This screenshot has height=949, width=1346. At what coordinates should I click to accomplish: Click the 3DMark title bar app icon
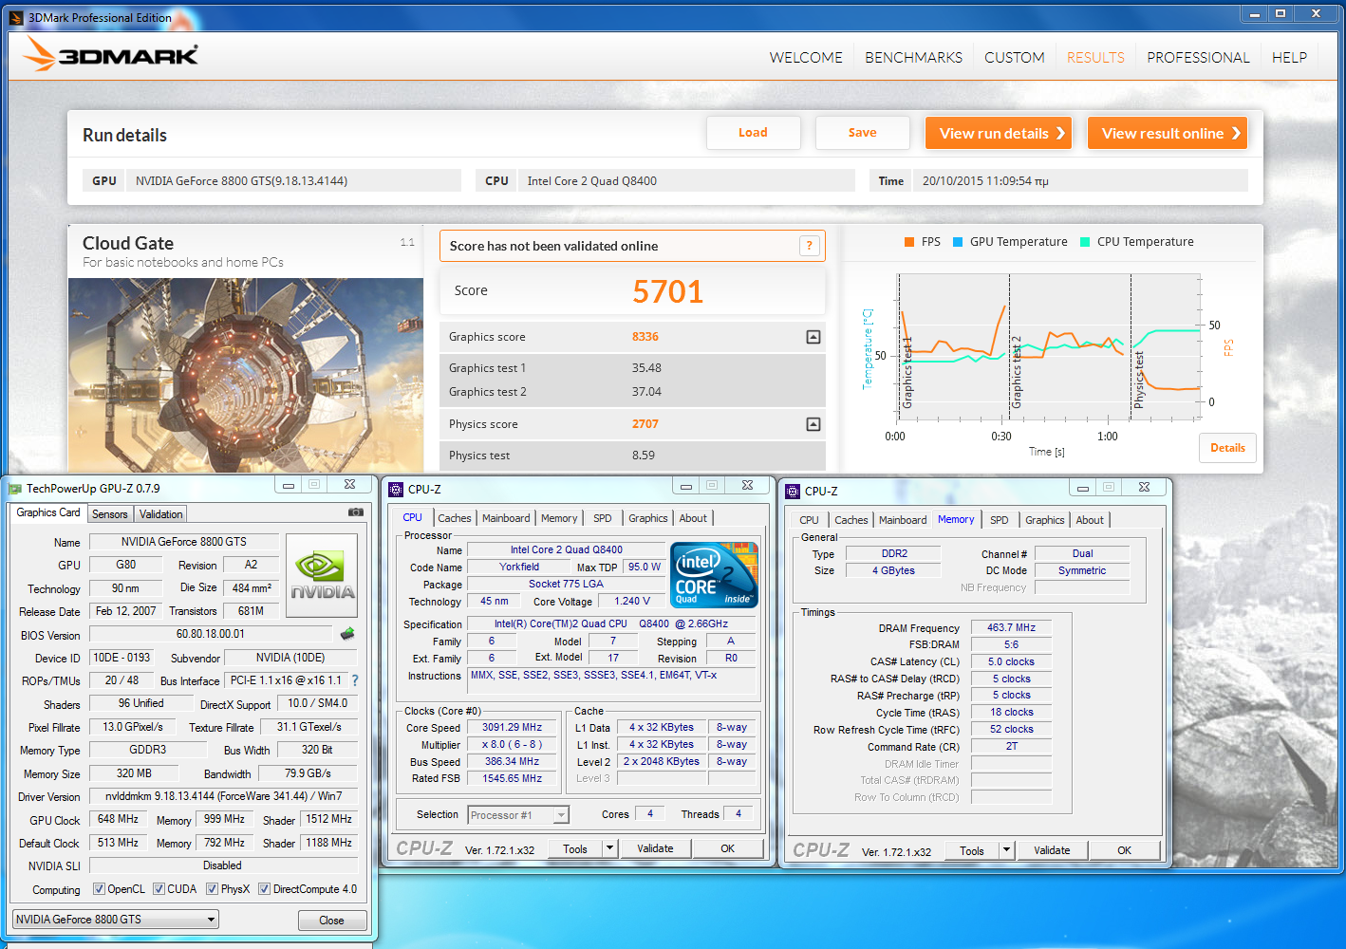pyautogui.click(x=16, y=17)
